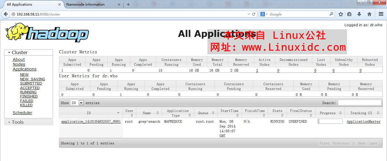Click the Lost Nodes count link

(315, 70)
